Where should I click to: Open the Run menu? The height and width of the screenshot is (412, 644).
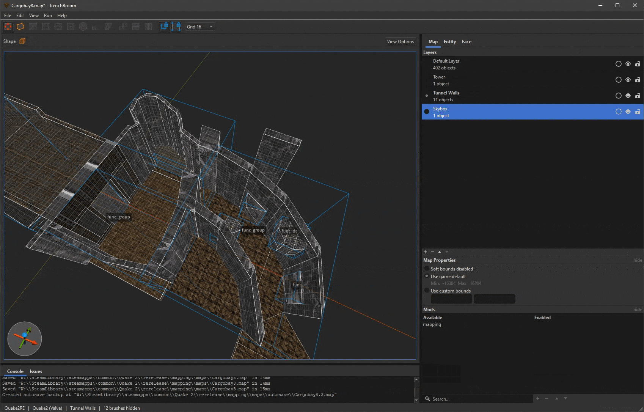tap(48, 16)
